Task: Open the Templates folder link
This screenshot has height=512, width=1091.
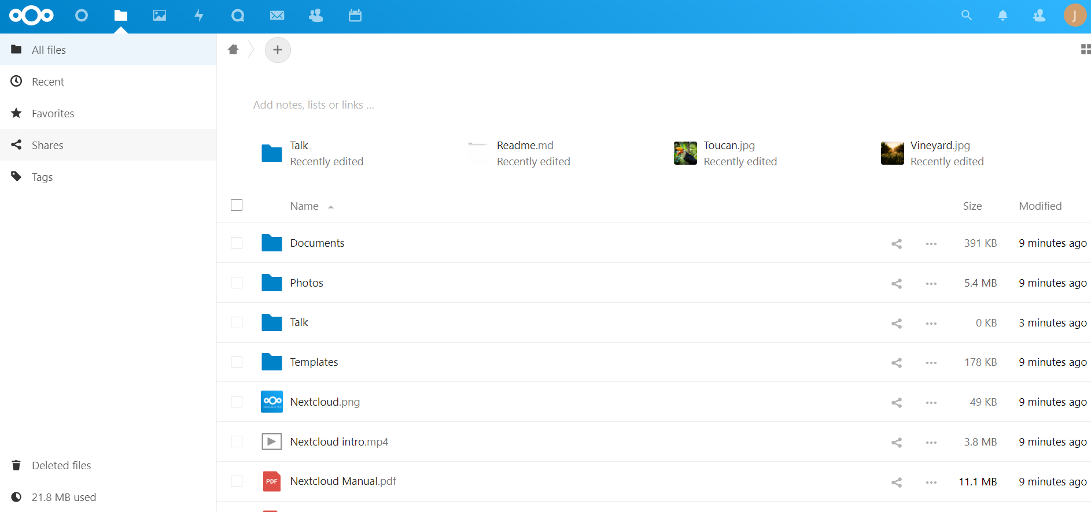Action: tap(314, 362)
